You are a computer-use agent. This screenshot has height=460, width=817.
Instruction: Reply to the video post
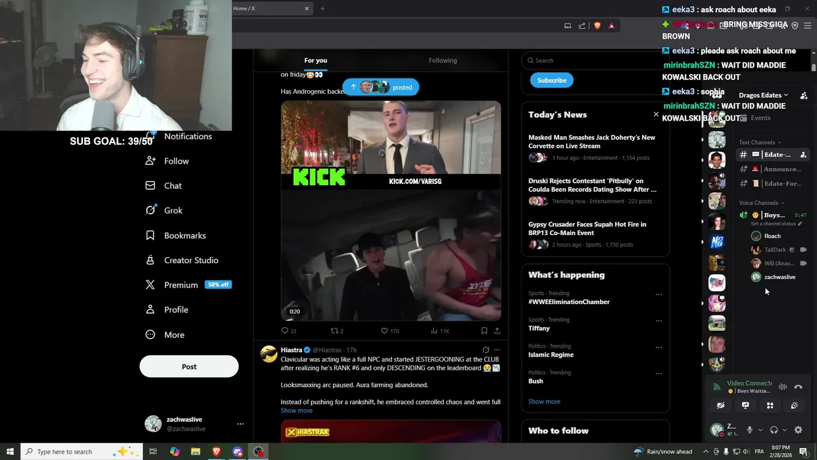tap(289, 330)
